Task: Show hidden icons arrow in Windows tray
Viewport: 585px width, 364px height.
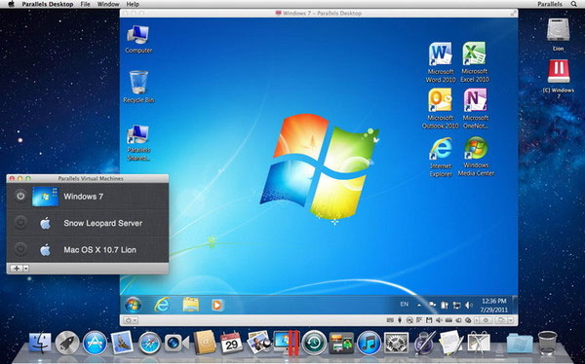Action: pos(419,305)
